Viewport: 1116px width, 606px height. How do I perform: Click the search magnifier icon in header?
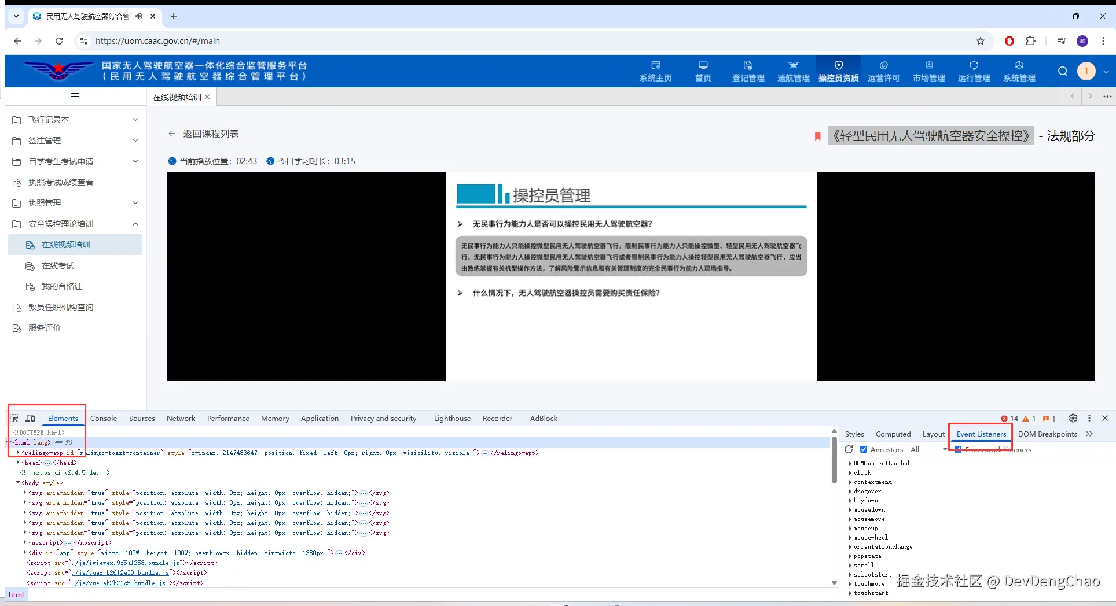[1063, 71]
